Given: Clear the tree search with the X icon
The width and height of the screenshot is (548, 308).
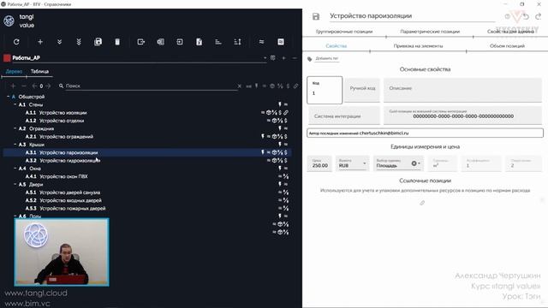Looking at the screenshot, I should [x=240, y=86].
